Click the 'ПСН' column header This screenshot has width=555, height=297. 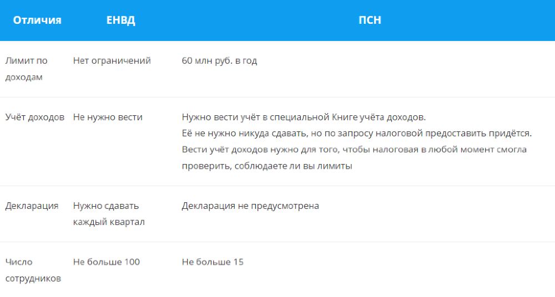coord(370,20)
